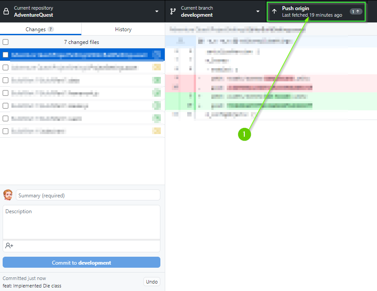Check the fifth changed file checkbox
377x291 pixels.
(6, 106)
